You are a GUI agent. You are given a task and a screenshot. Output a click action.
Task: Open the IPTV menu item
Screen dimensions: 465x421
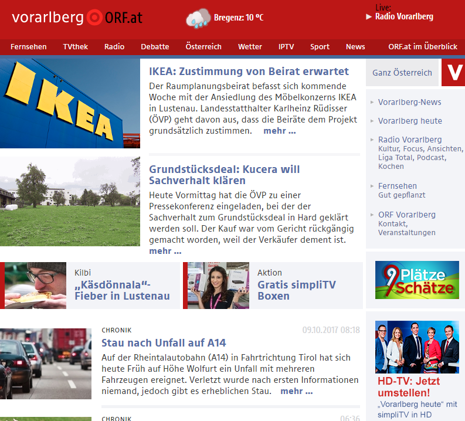[286, 47]
